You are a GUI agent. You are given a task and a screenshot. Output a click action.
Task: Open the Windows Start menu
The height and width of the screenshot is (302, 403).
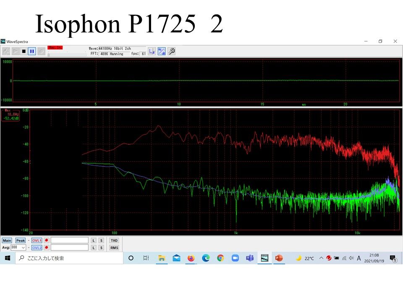(8, 258)
